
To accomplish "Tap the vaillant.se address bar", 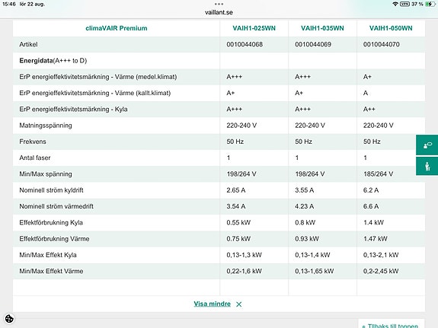I will click(219, 12).
